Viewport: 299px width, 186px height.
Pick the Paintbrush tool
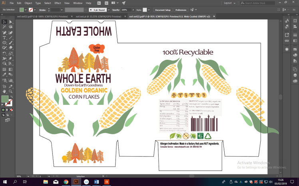coord(11,43)
